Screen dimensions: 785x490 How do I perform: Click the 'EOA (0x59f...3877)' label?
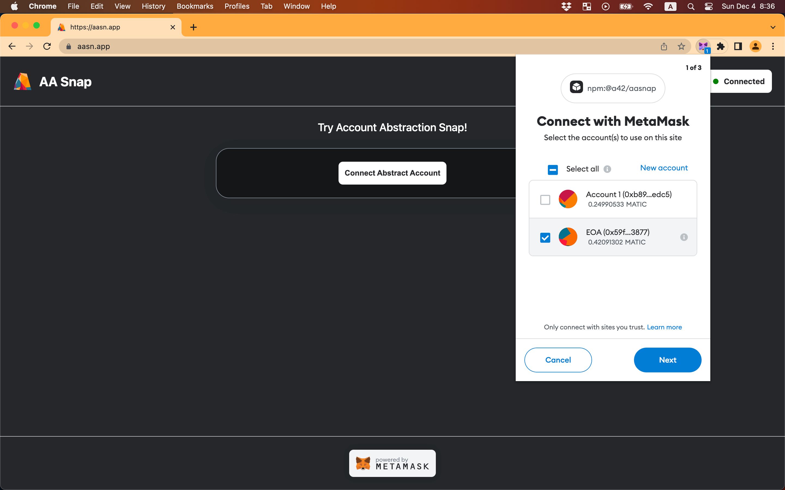618,232
